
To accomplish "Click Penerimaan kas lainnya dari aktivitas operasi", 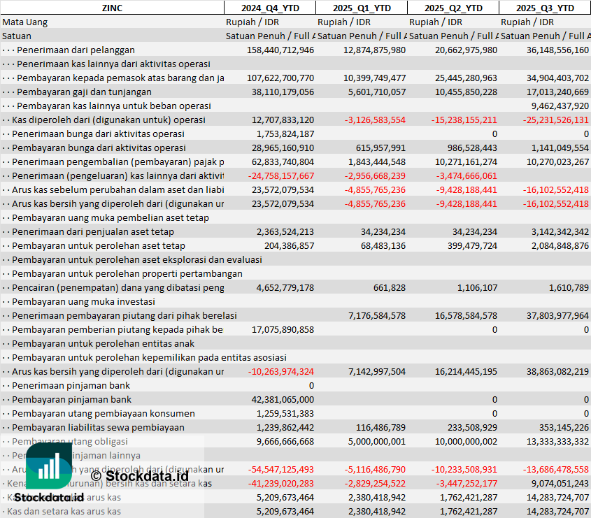I will pos(113,64).
